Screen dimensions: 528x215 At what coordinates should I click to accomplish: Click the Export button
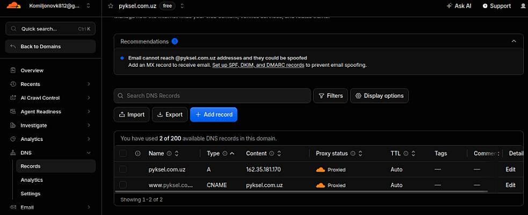pyautogui.click(x=170, y=114)
